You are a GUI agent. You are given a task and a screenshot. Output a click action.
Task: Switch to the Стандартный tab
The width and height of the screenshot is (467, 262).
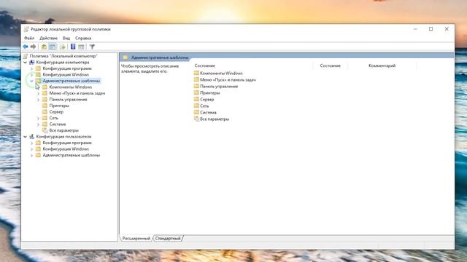click(x=168, y=238)
